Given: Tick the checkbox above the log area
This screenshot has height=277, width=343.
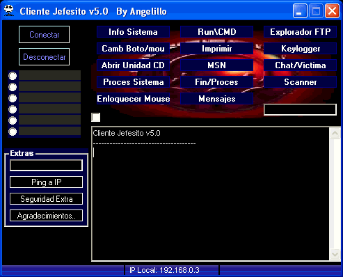Looking at the screenshot, I should tap(96, 118).
